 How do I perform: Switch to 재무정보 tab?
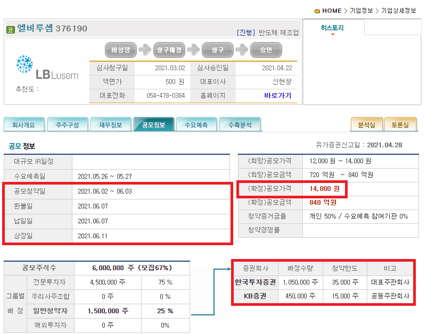point(111,125)
